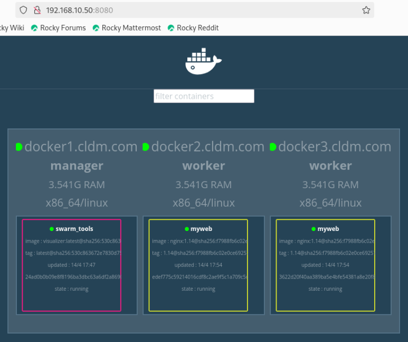Viewport: 408px width, 342px height.
Task: Click the tracking protection shield icon
Action: tap(23, 10)
